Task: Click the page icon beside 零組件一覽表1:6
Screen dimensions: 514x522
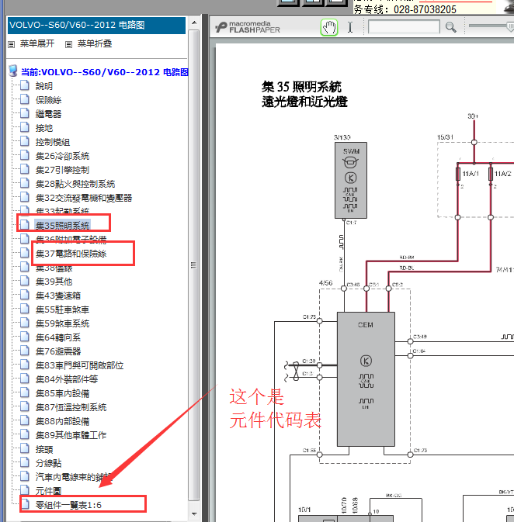Action: click(24, 504)
